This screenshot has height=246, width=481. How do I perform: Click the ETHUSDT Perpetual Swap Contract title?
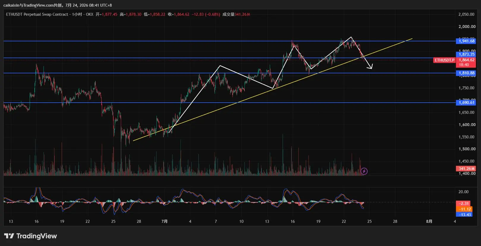(x=37, y=14)
